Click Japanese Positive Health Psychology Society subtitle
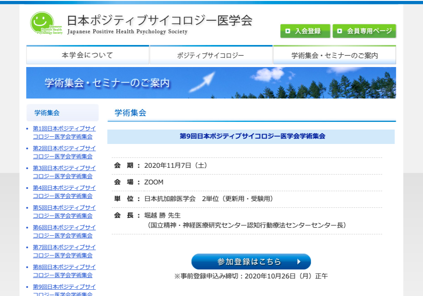Image resolution: width=423 pixels, height=296 pixels. coord(127,31)
